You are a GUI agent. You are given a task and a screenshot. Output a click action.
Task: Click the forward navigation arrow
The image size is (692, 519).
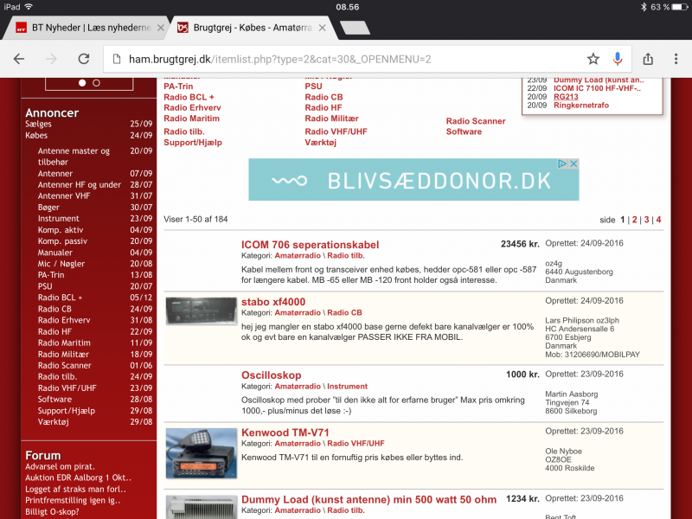pos(52,59)
